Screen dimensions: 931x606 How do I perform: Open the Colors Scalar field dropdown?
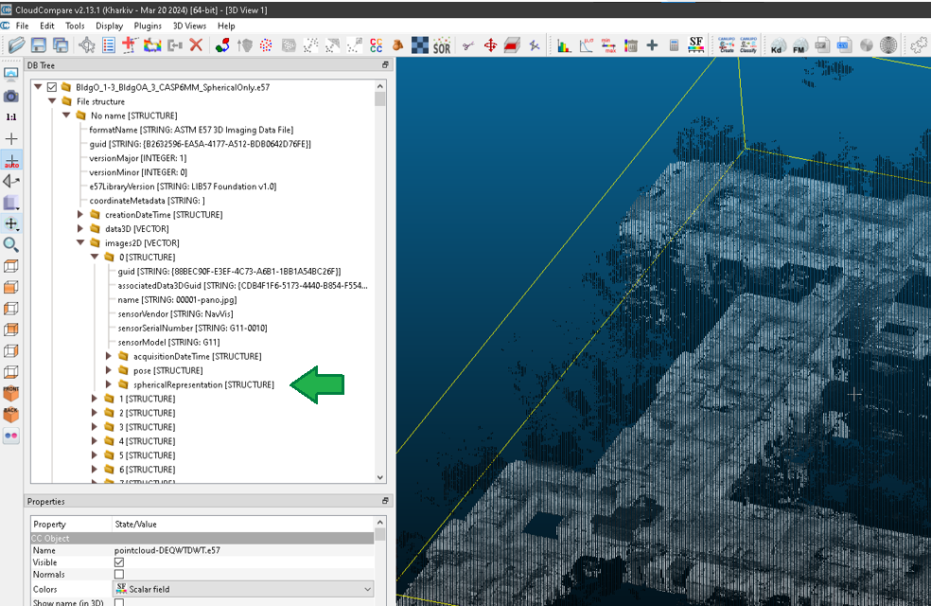tap(243, 589)
